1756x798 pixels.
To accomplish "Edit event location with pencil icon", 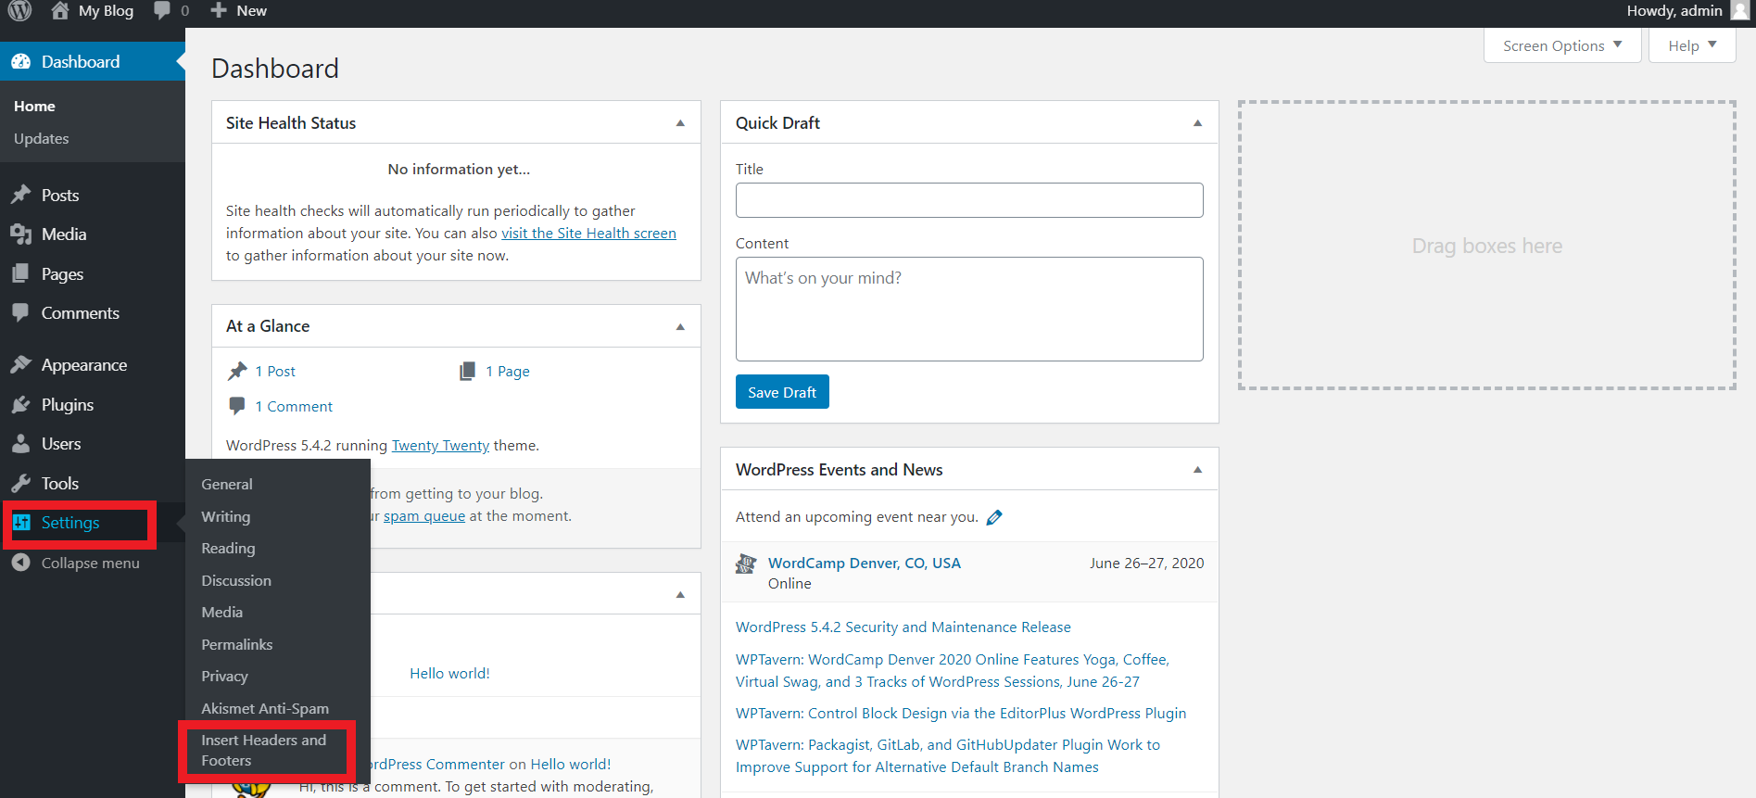I will [x=994, y=517].
